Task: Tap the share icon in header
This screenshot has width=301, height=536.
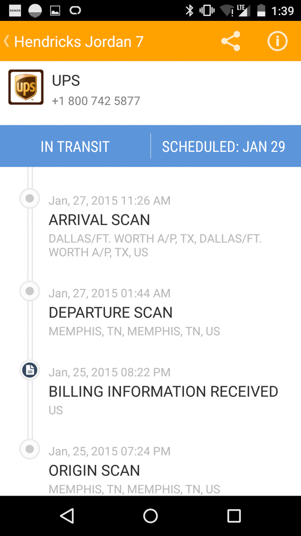Action: click(x=230, y=41)
